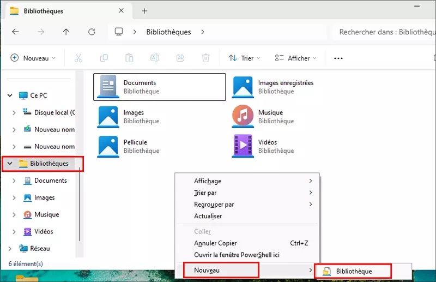Click the Paste clipboard icon
The height and width of the screenshot is (282, 436).
pyautogui.click(x=129, y=58)
